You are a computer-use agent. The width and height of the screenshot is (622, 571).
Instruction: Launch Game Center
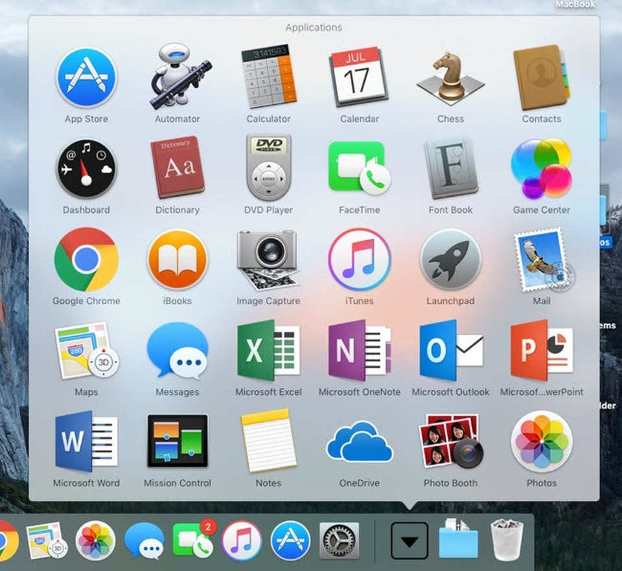[x=542, y=168]
